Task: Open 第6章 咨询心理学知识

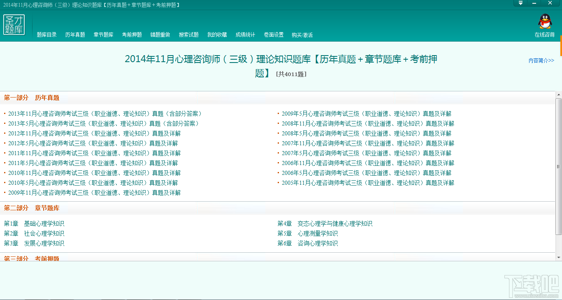Action: pyautogui.click(x=308, y=244)
